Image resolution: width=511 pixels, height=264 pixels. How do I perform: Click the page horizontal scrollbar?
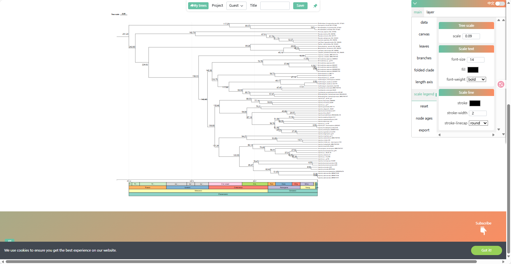click(241, 262)
